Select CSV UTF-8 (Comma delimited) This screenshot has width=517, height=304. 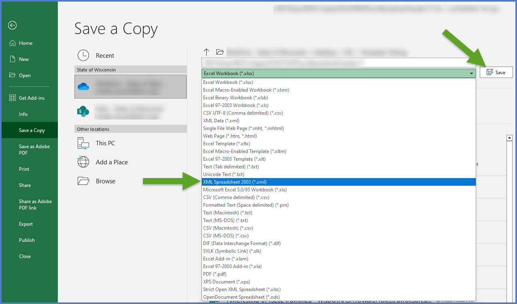pyautogui.click(x=339, y=113)
